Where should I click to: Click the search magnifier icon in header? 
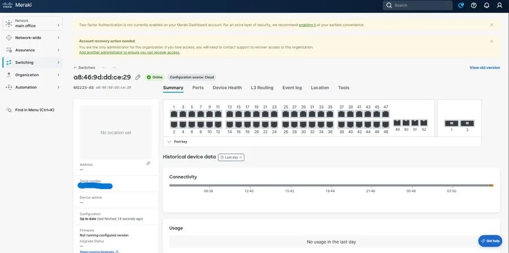389,6
